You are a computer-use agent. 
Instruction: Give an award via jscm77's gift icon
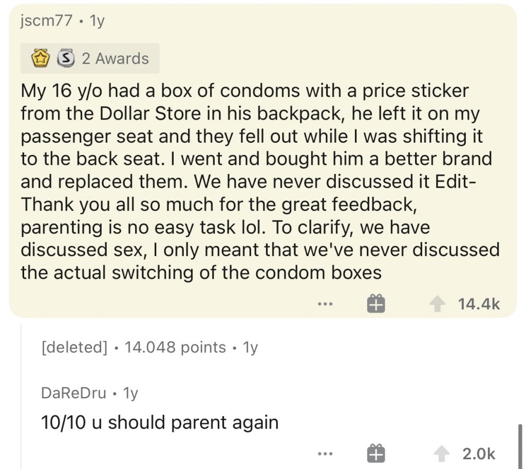coord(375,304)
